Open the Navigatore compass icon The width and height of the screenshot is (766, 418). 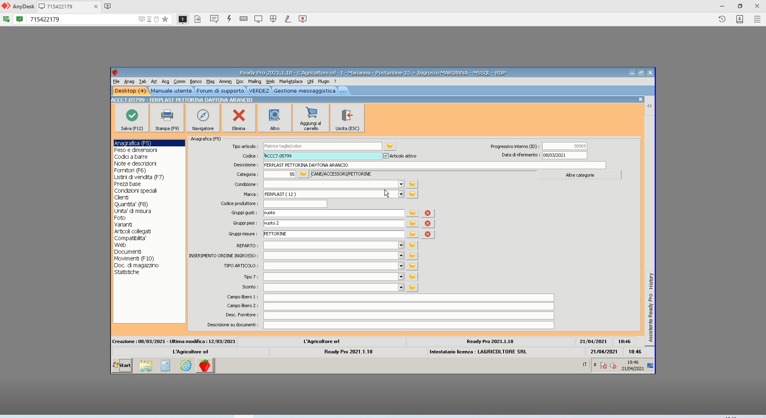[203, 116]
